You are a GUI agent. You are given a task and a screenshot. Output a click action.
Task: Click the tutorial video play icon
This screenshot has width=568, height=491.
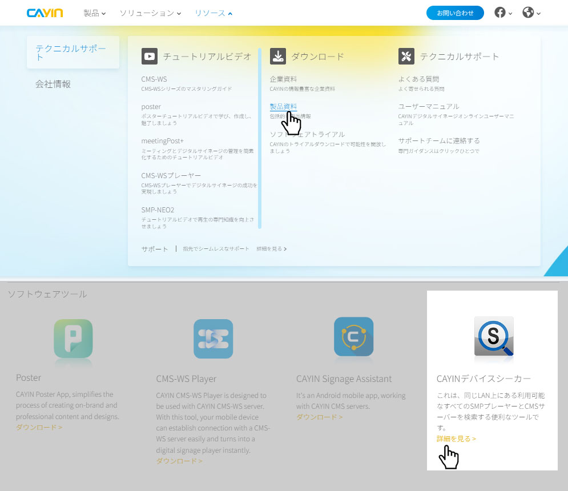pyautogui.click(x=149, y=56)
